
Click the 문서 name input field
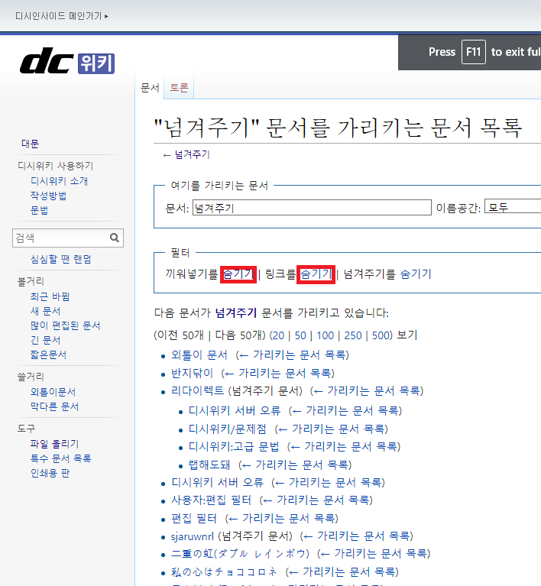(x=312, y=208)
